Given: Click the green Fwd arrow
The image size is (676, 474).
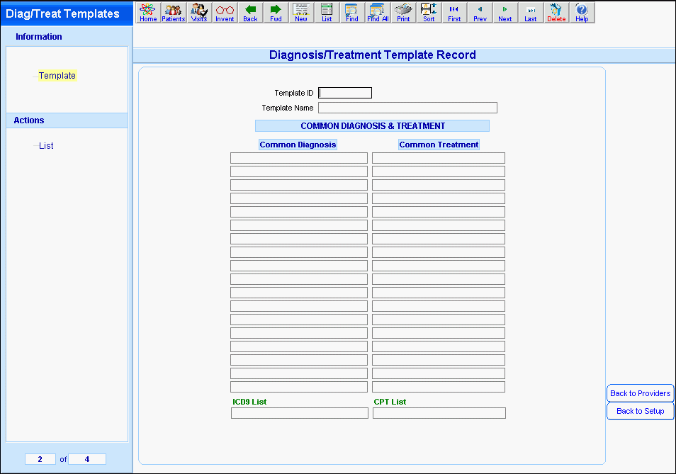Looking at the screenshot, I should [276, 12].
